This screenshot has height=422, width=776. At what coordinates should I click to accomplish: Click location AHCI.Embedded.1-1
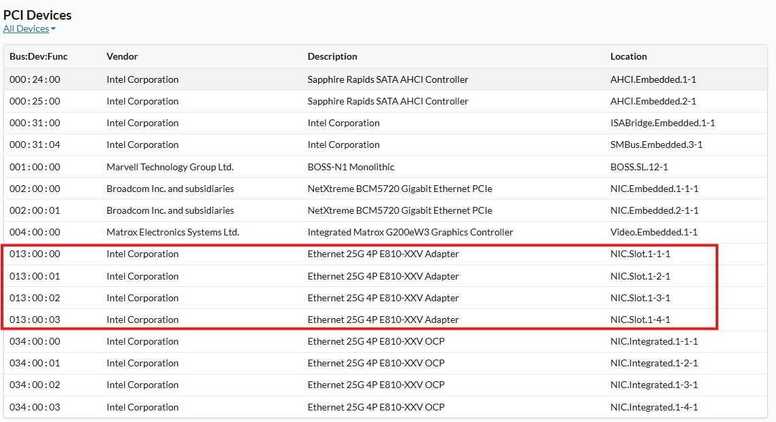pos(653,79)
